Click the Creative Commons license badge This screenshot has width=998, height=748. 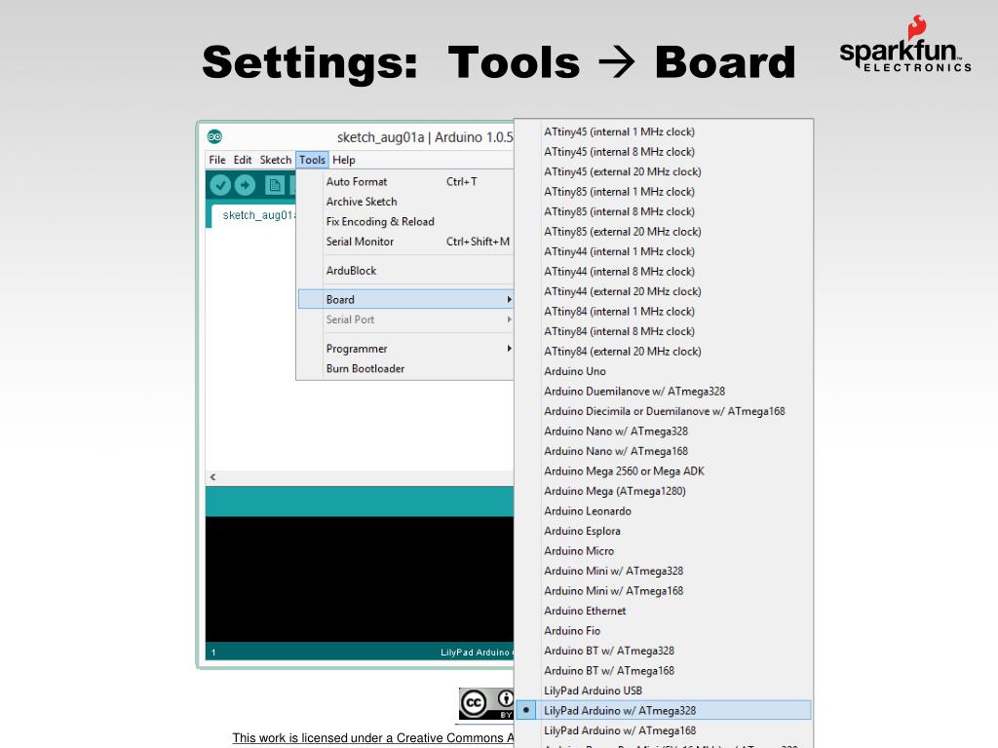tap(486, 703)
